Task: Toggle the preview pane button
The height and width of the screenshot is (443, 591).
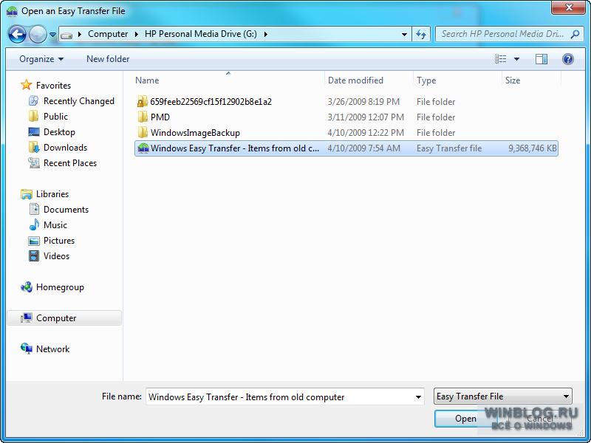Action: point(542,59)
